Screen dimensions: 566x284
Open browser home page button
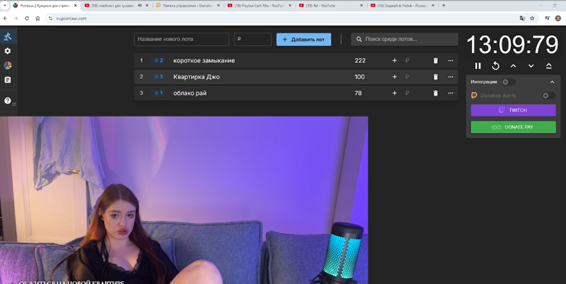point(38,18)
